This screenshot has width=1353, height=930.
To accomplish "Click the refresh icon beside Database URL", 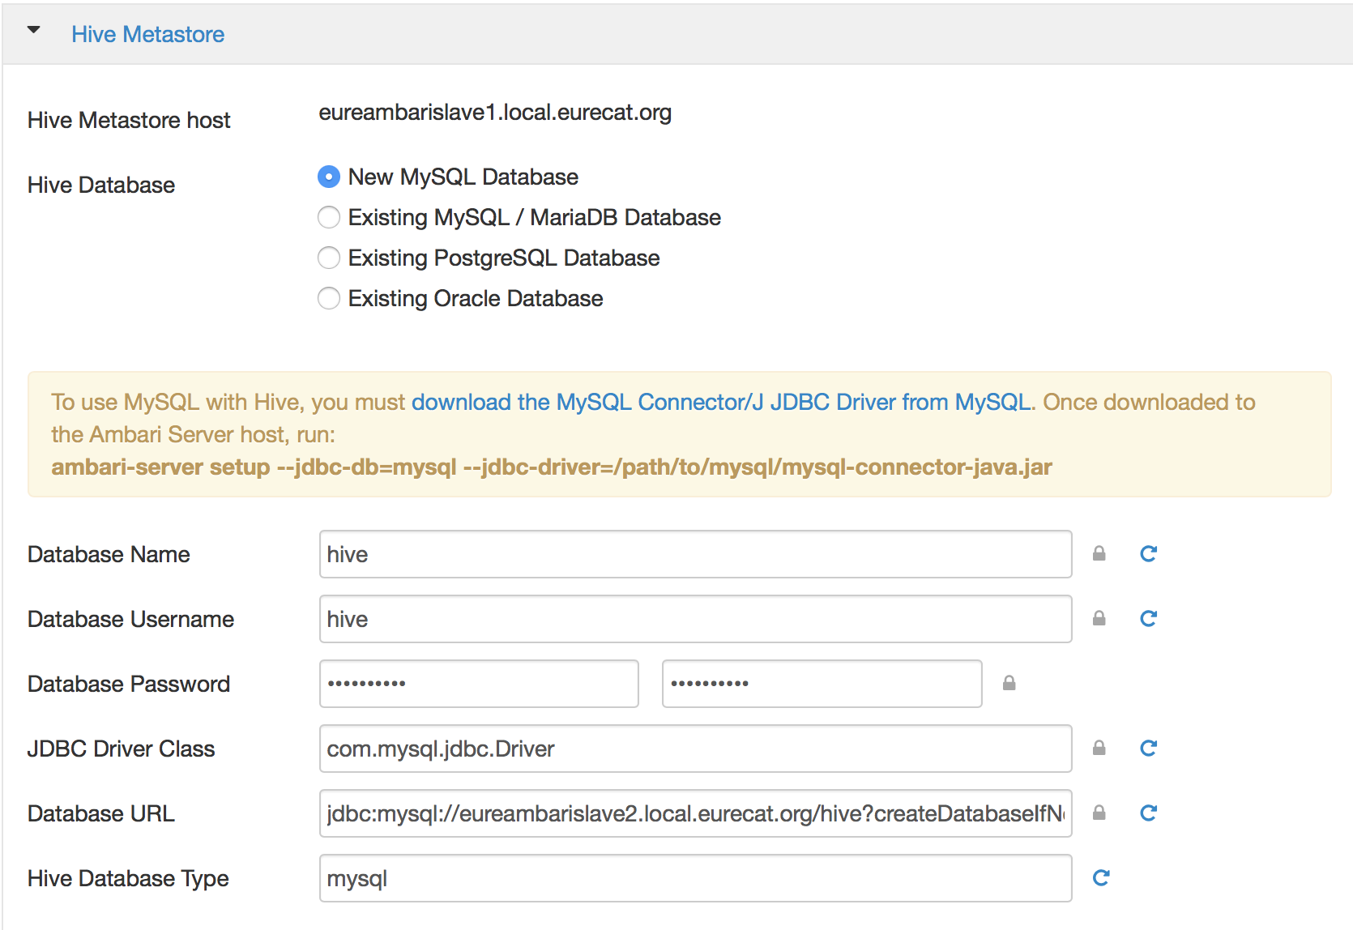I will (1147, 813).
